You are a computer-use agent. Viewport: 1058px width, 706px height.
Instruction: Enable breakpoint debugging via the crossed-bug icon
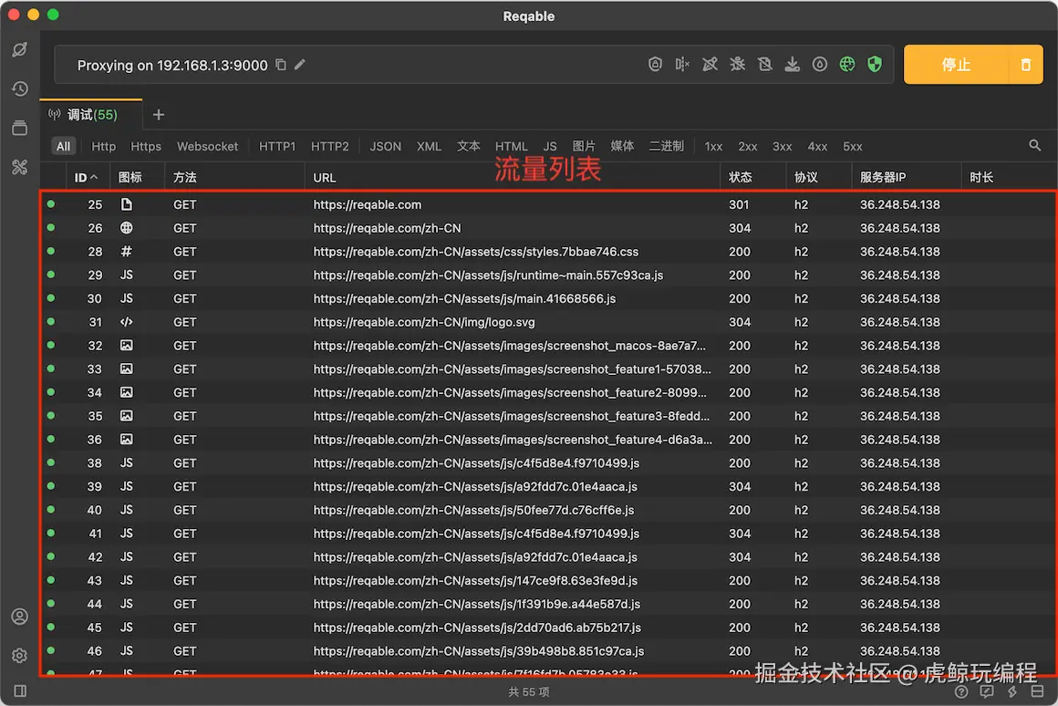tap(737, 64)
